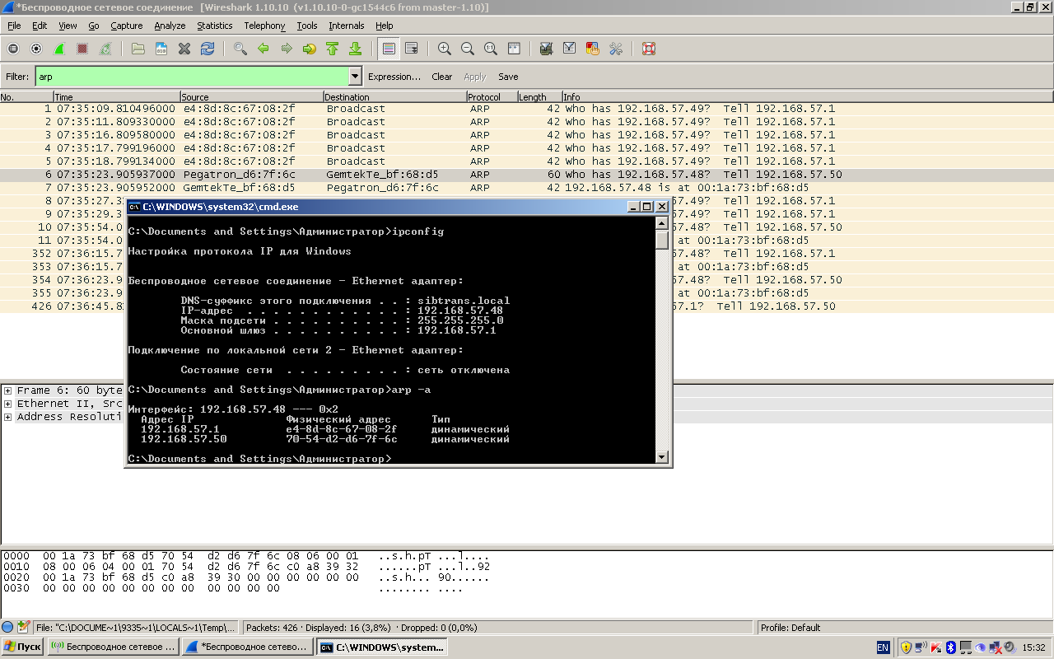Clear the display filter
The height and width of the screenshot is (659, 1054).
[x=441, y=77]
